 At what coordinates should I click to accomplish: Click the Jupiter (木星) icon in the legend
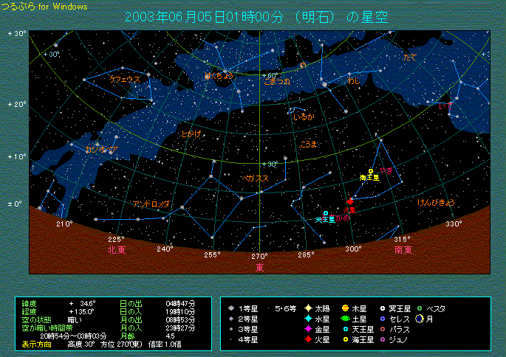345,308
